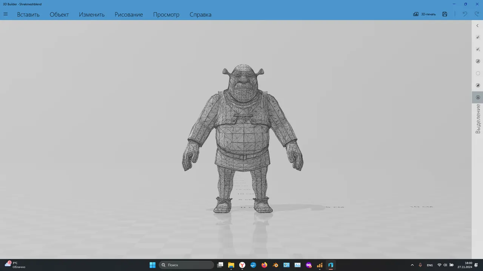
Task: Toggle the circular selection option in sidebar
Action: click(x=478, y=73)
